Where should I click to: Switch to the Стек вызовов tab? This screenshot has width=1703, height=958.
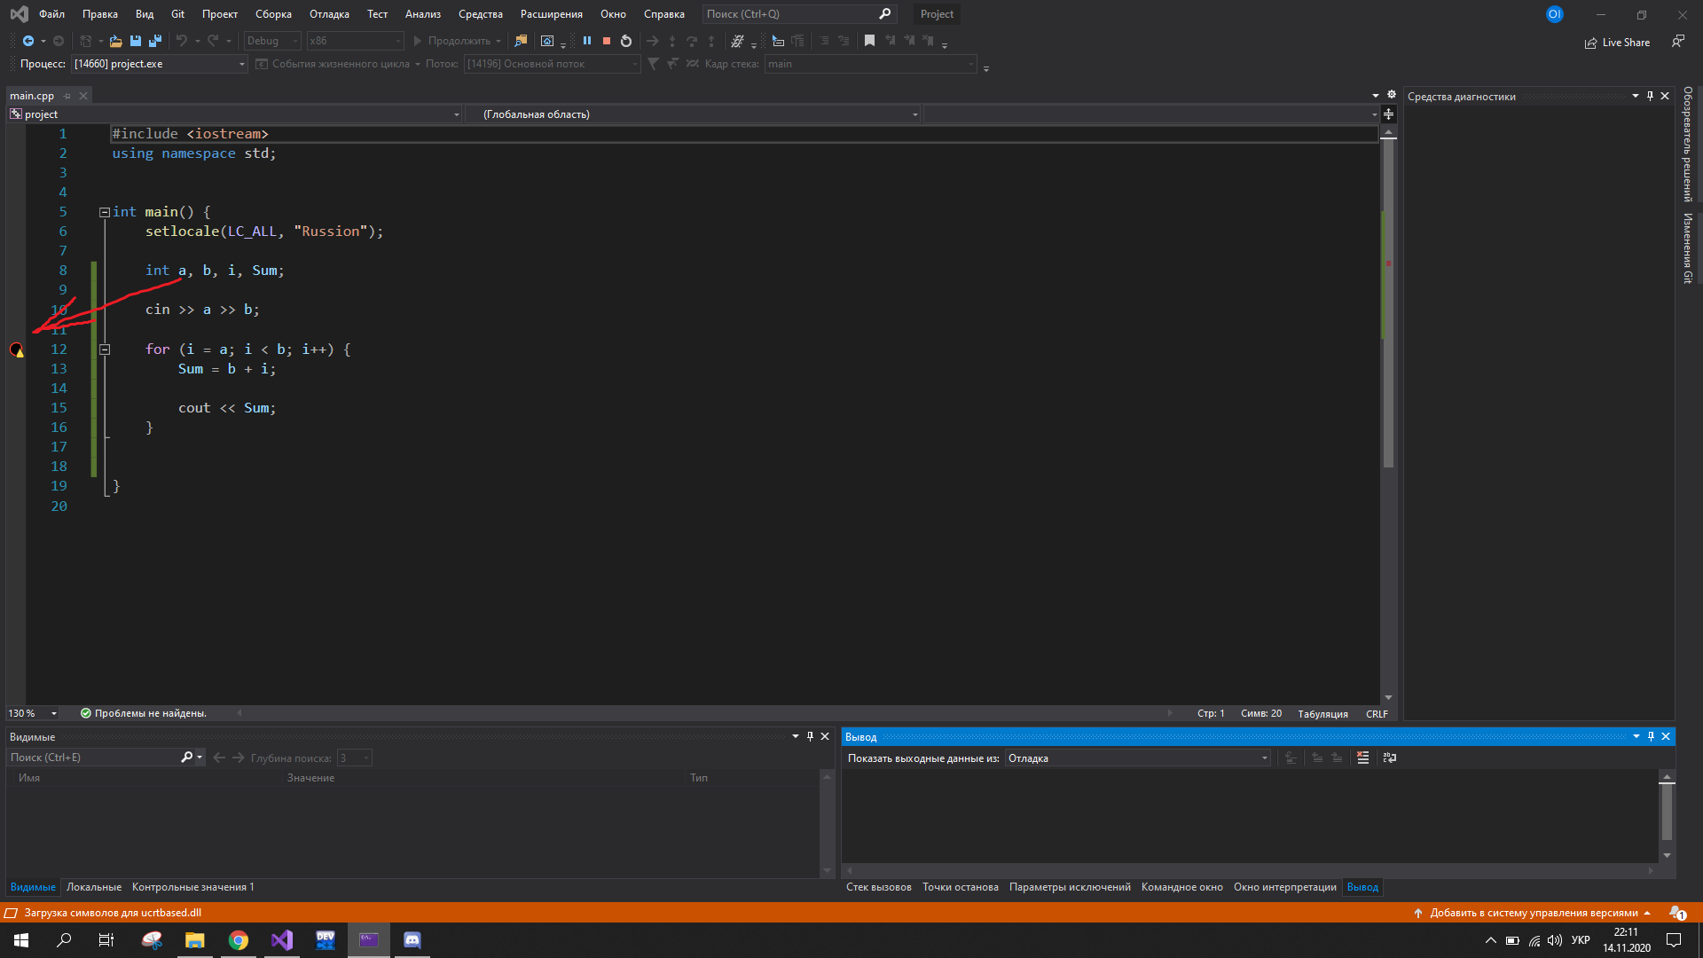pos(879,887)
